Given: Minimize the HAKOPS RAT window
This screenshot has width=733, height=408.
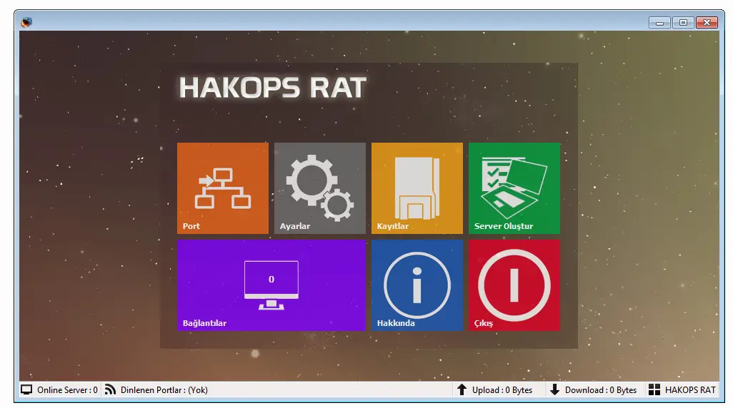Looking at the screenshot, I should (x=659, y=22).
